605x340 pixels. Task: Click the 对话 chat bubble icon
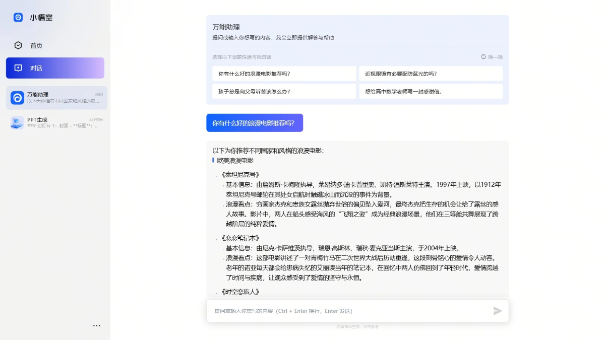(x=18, y=68)
